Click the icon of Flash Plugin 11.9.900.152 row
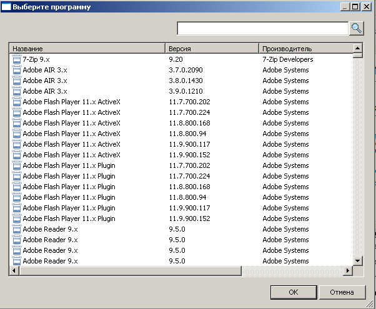 [16, 218]
